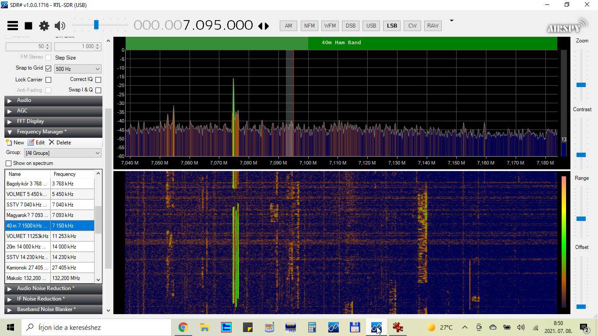
Task: Enable the Correct IQ checkbox
Action: pos(98,80)
